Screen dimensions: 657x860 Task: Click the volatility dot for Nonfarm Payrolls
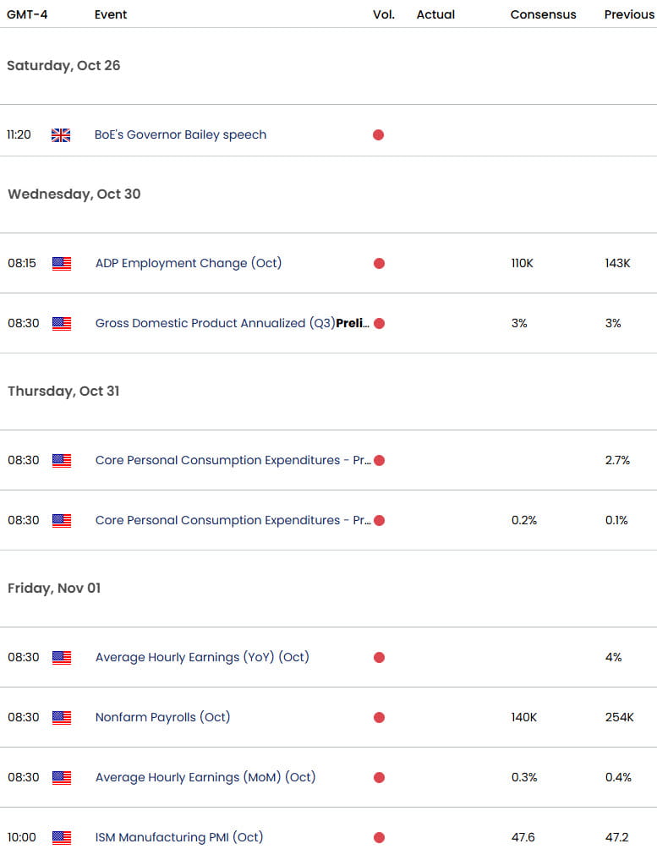click(379, 717)
